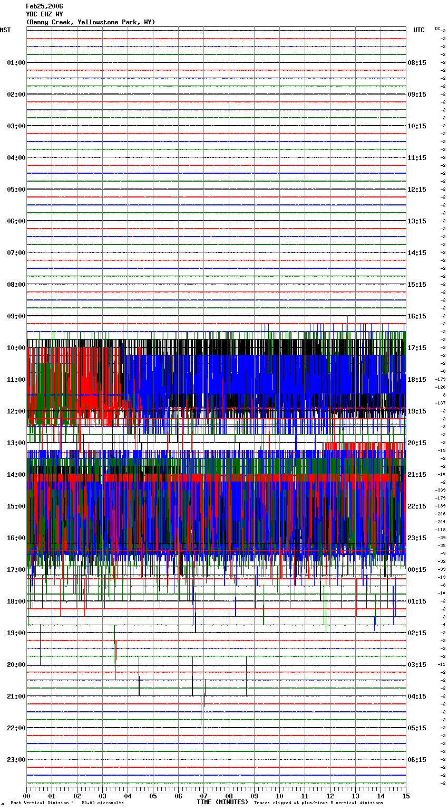Select the DC offset value -118
Screen dimensions: 448x810
pyautogui.click(x=441, y=530)
